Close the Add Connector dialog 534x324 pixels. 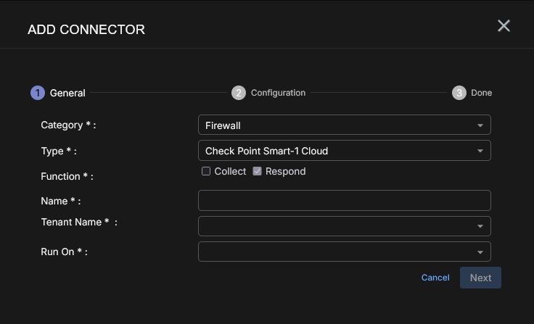tap(504, 26)
